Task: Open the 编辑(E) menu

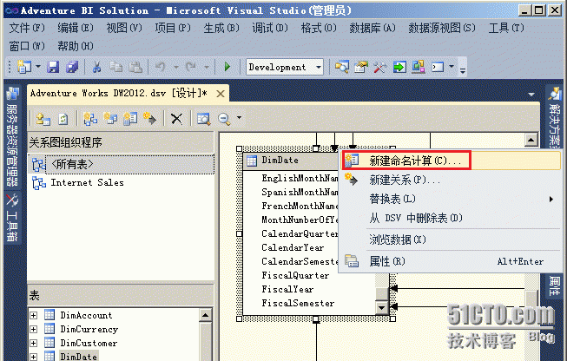Action: 76,28
